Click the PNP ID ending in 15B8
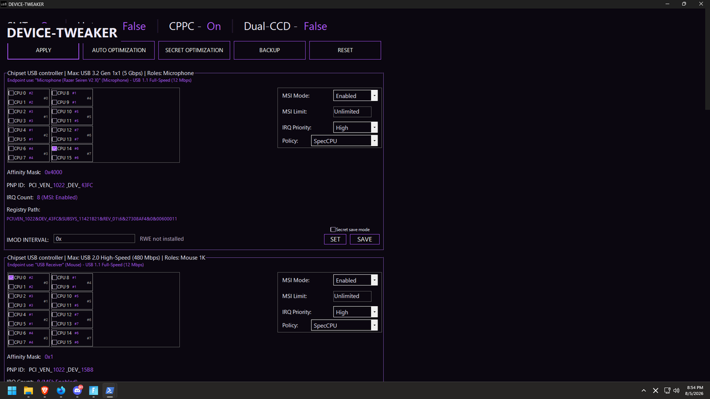 pyautogui.click(x=61, y=369)
